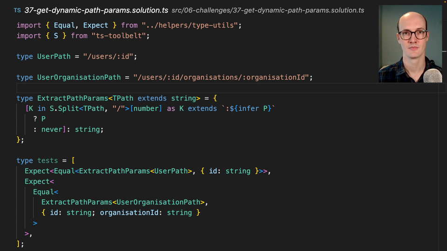Image resolution: width=447 pixels, height=251 pixels.
Task: Click the closing bracket of tests array
Action: coord(19,244)
